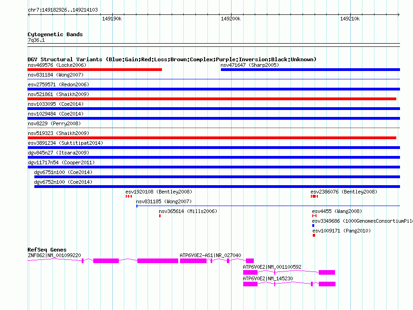Click the esv2386076 Bentley2008 red glyph
The height and width of the screenshot is (310, 413).
point(314,196)
